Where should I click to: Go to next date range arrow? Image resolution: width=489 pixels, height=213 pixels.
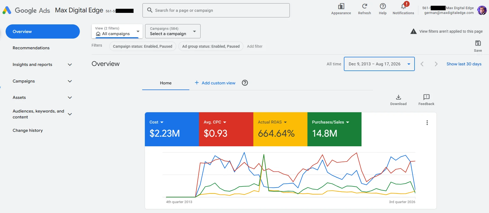coord(436,64)
